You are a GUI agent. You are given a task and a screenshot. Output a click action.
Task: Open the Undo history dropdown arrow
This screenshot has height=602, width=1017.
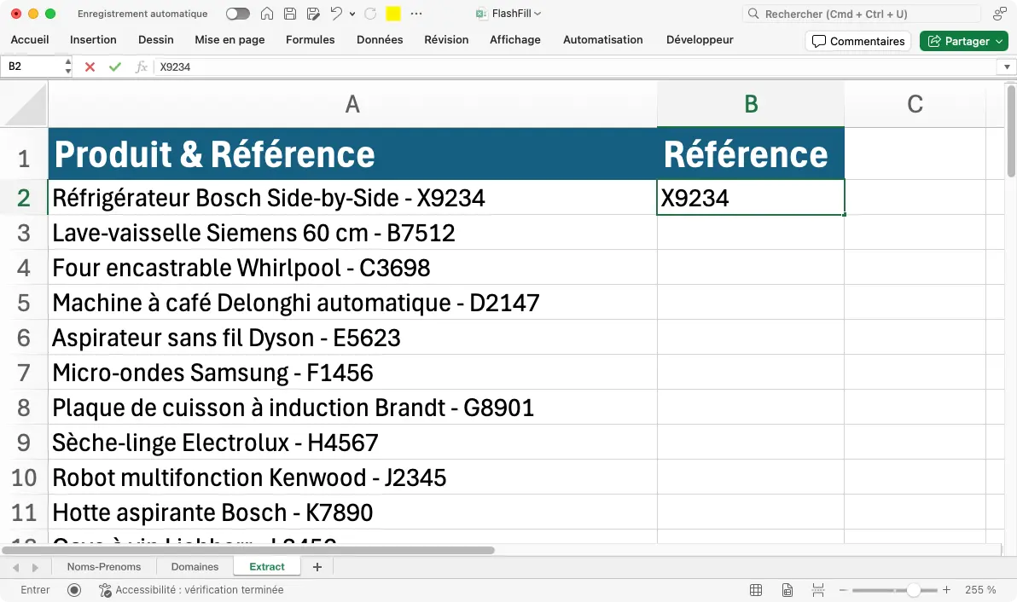pos(352,14)
